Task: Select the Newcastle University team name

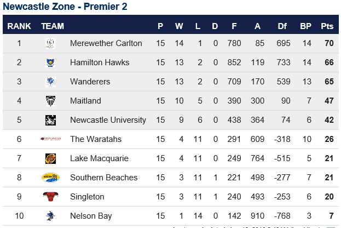Action: point(108,120)
